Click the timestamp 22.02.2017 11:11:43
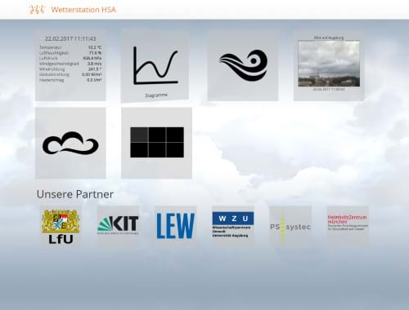The height and width of the screenshot is (310, 409). point(70,38)
